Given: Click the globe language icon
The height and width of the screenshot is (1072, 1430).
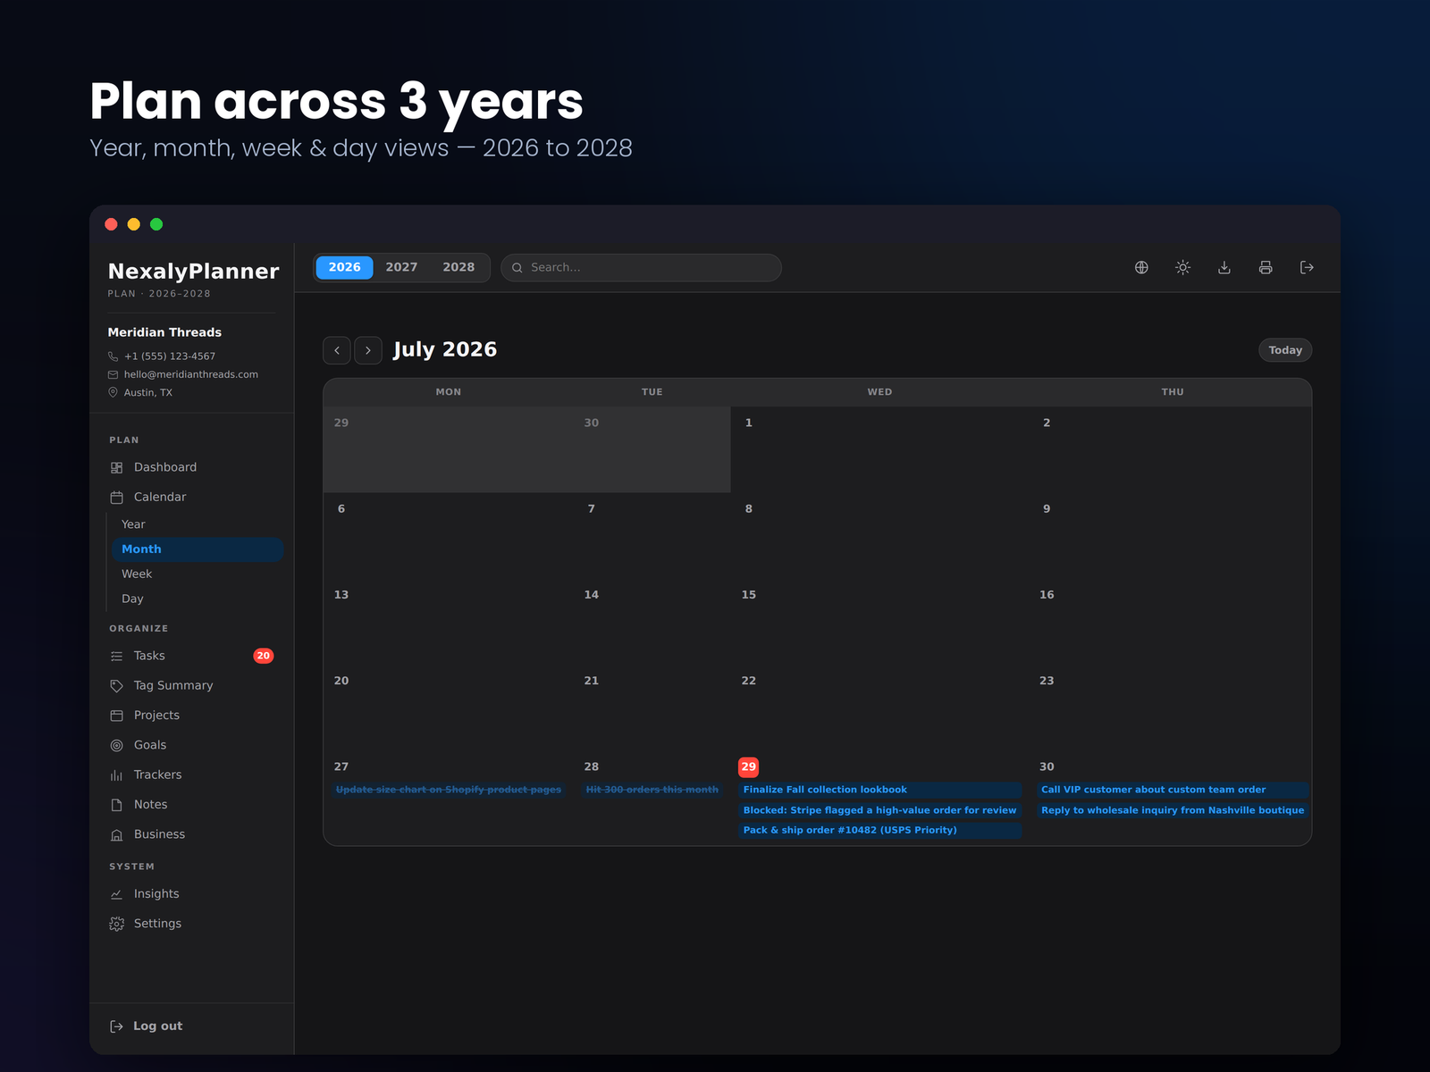Looking at the screenshot, I should (1141, 267).
